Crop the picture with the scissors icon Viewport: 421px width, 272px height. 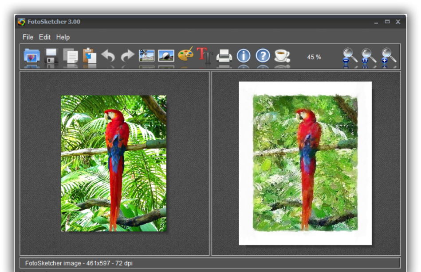[x=146, y=56]
